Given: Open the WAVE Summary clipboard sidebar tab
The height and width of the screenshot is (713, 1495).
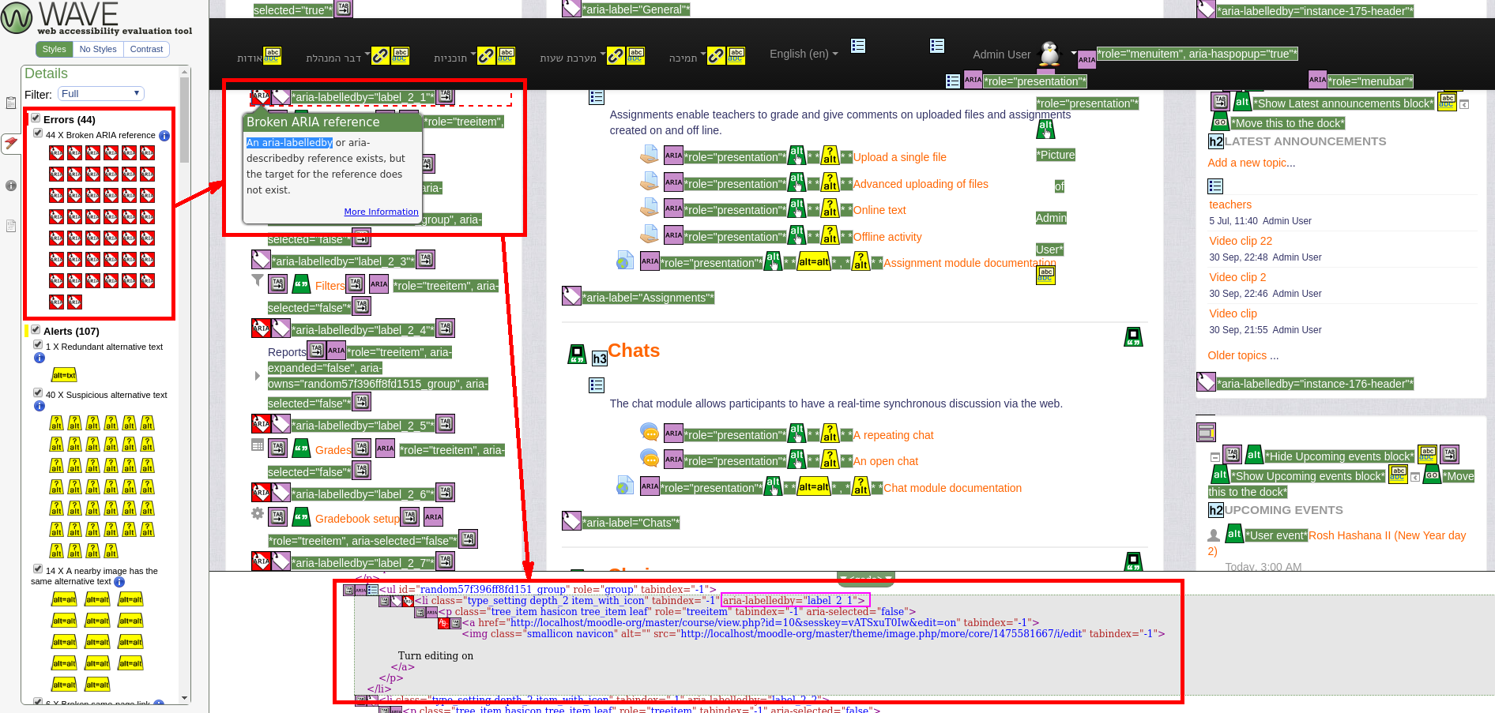Looking at the screenshot, I should 11,103.
